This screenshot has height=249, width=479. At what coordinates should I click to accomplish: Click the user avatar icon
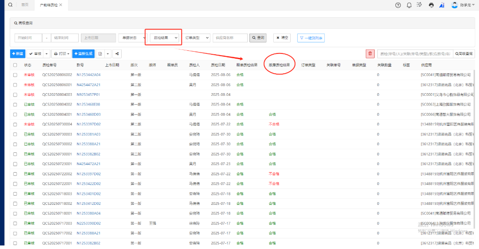click(x=454, y=5)
